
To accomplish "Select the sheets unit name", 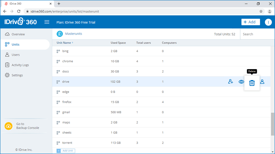I will 67,132.
